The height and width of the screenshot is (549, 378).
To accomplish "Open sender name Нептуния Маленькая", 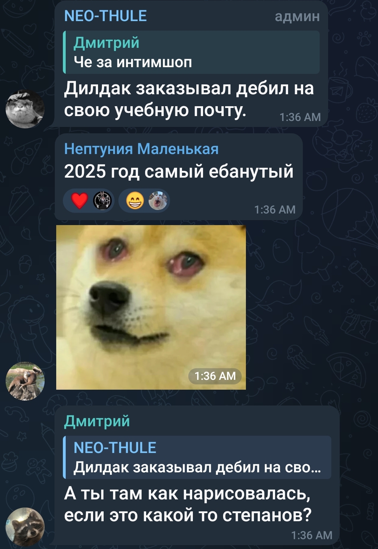I will (141, 149).
